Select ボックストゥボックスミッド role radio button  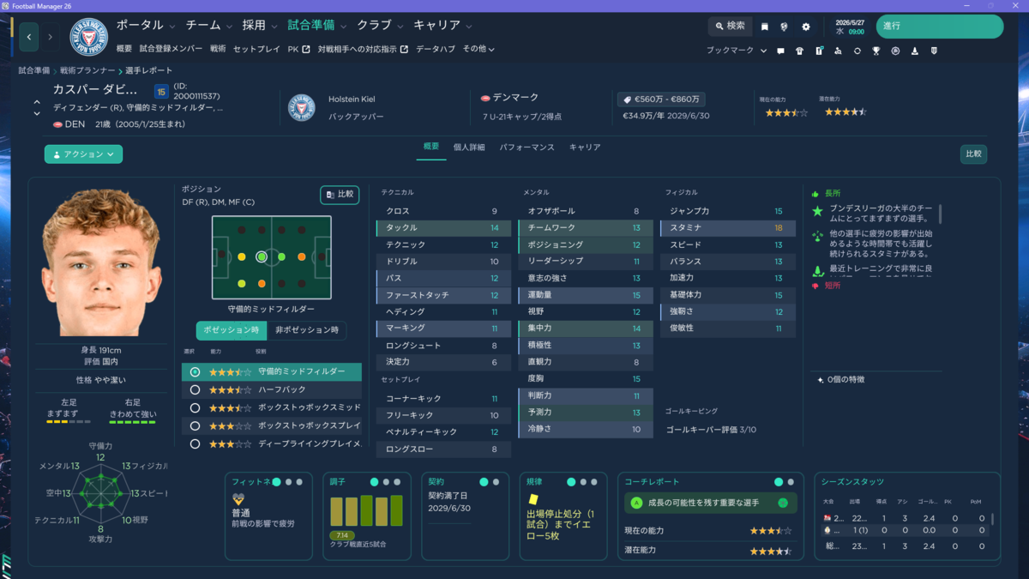pyautogui.click(x=196, y=407)
